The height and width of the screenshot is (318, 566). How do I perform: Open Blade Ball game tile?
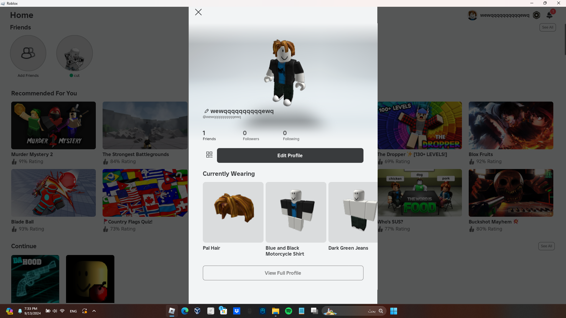[x=53, y=193]
